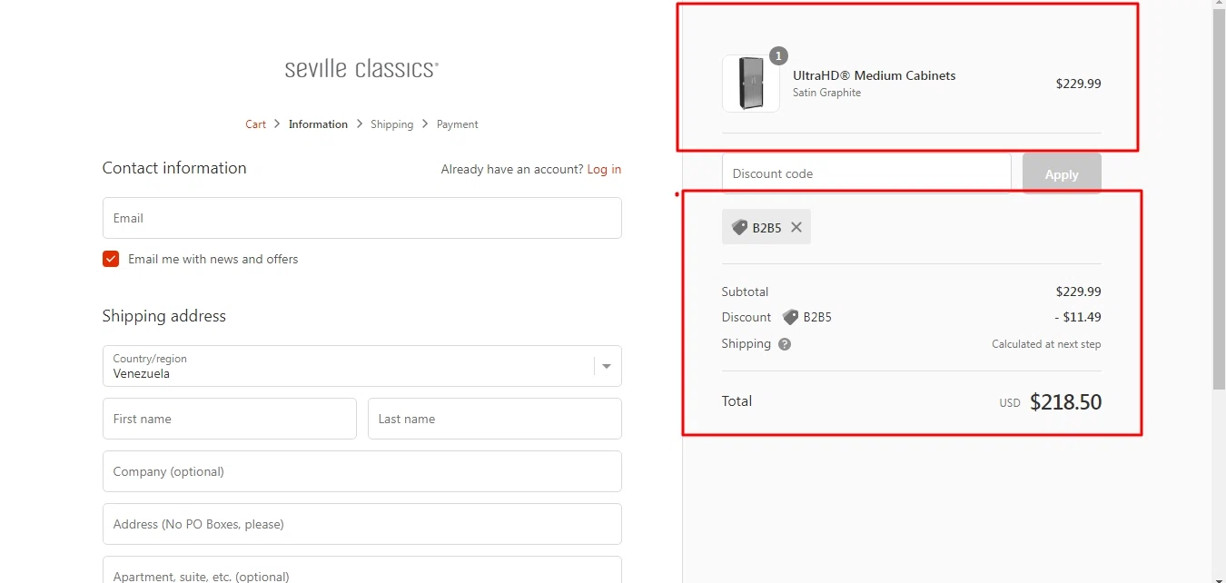Go back to Cart in breadcrumb
The height and width of the screenshot is (583, 1226).
[x=255, y=124]
